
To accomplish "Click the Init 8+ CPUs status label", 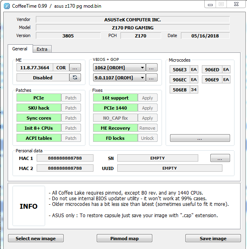I will (x=39, y=128).
